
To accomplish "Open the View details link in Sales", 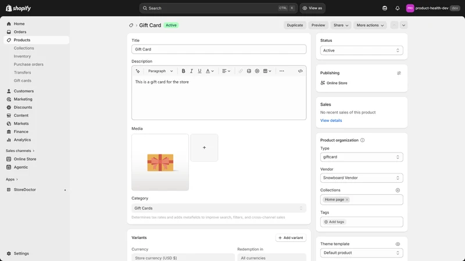I will tap(331, 121).
